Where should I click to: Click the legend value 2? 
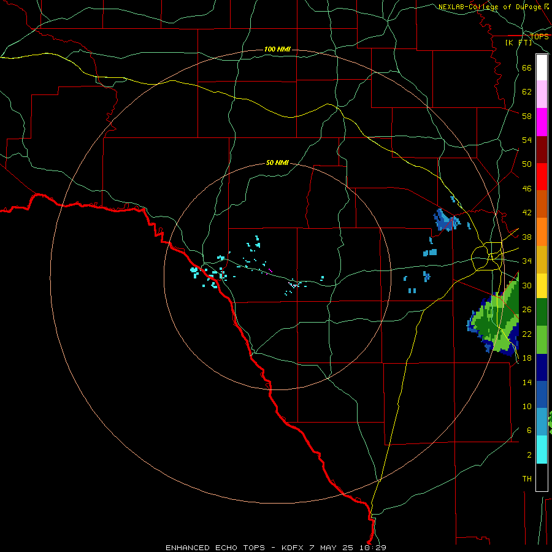[x=529, y=455]
